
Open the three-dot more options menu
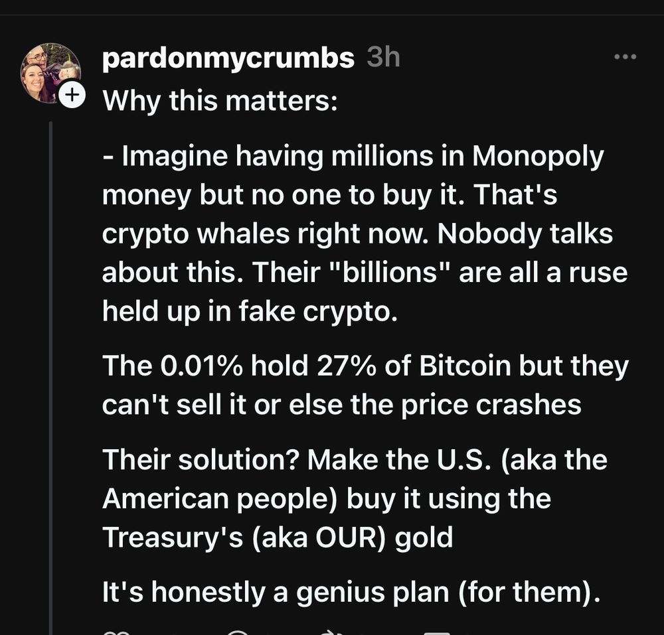pyautogui.click(x=625, y=57)
